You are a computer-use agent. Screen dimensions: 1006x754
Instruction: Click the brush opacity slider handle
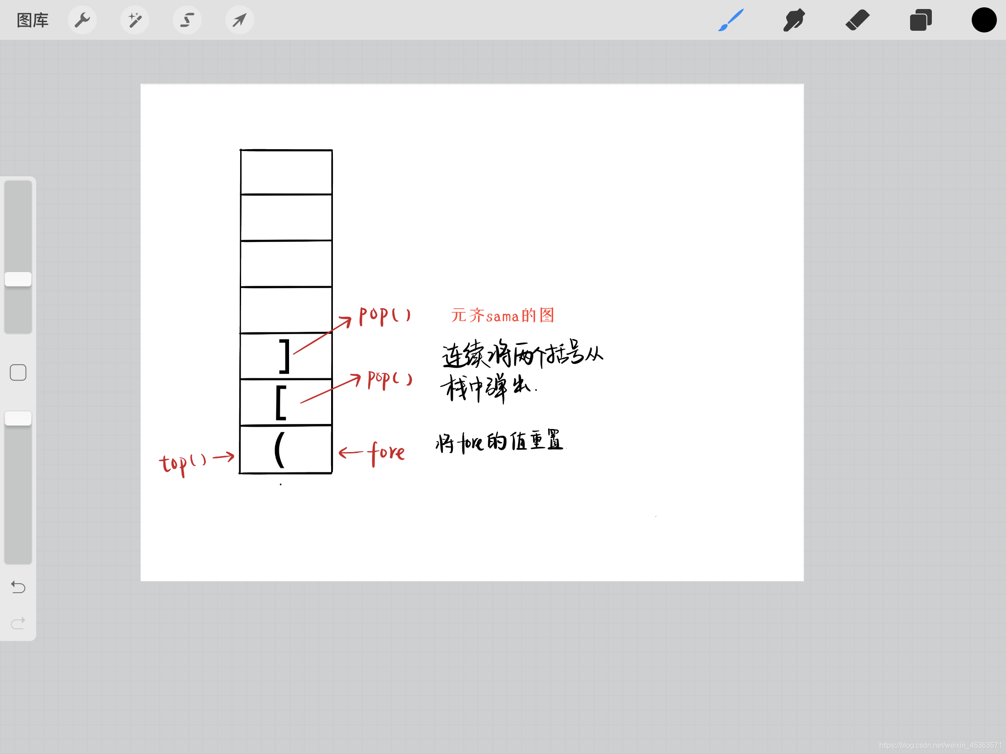[x=18, y=418]
